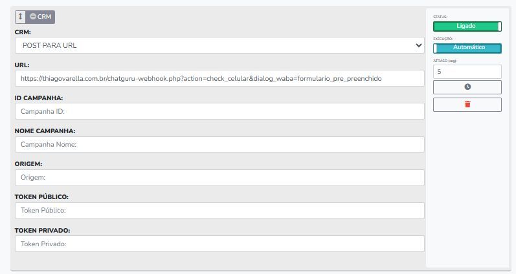The width and height of the screenshot is (516, 274).
Task: Click the Campanha Nome text field
Action: tap(219, 144)
